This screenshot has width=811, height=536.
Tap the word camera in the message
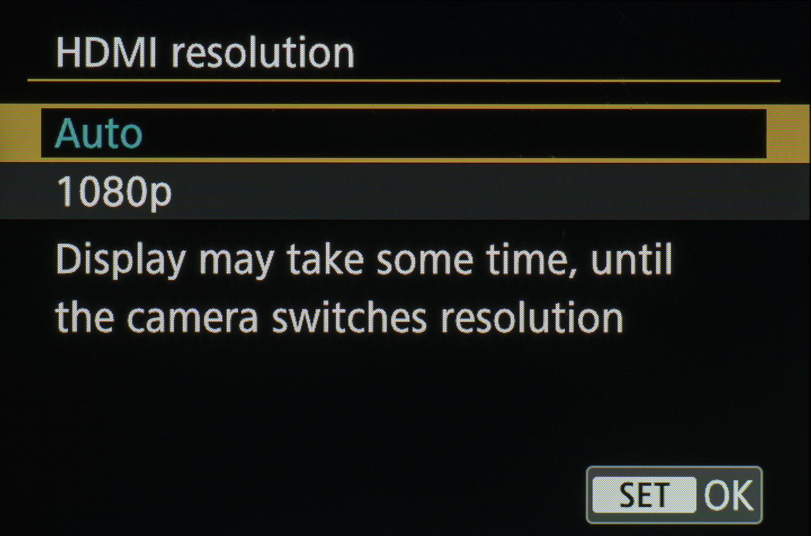pos(193,319)
